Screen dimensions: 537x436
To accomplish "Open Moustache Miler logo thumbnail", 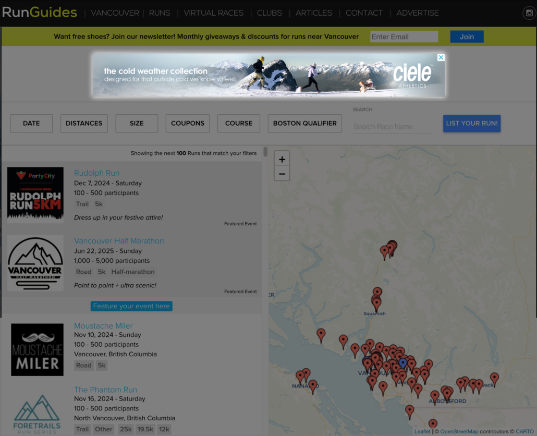I will point(37,350).
